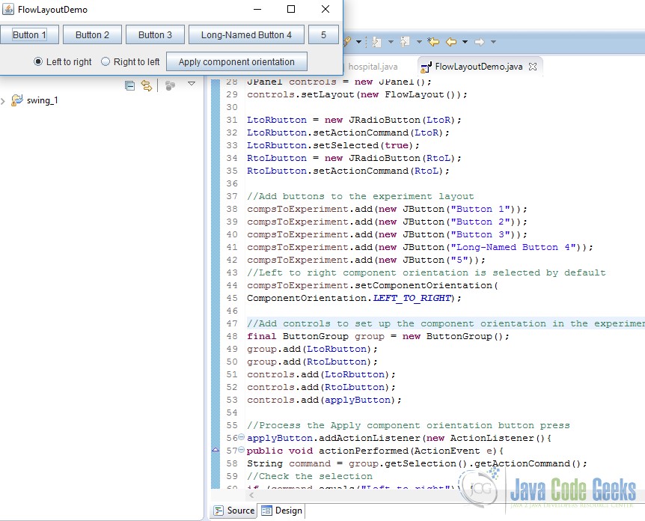This screenshot has height=521, width=645.
Task: Open the dropdown beside the Forward arrow
Action: point(492,43)
